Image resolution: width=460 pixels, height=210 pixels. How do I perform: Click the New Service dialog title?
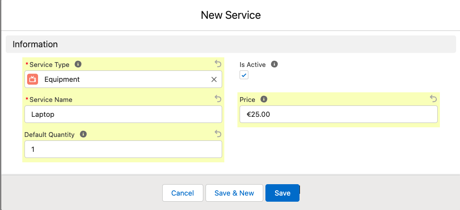pos(230,15)
